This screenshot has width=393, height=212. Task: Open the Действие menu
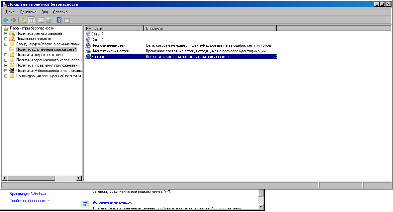28,12
